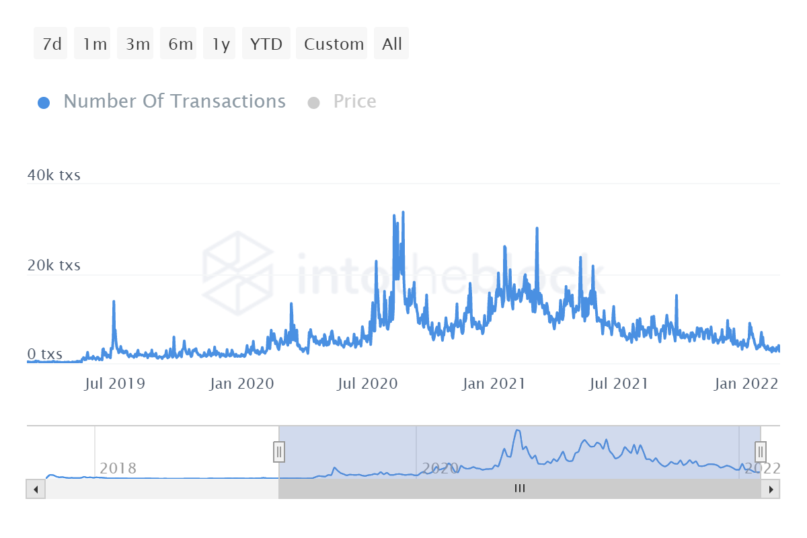
Task: Select the 1m time range
Action: pyautogui.click(x=93, y=44)
